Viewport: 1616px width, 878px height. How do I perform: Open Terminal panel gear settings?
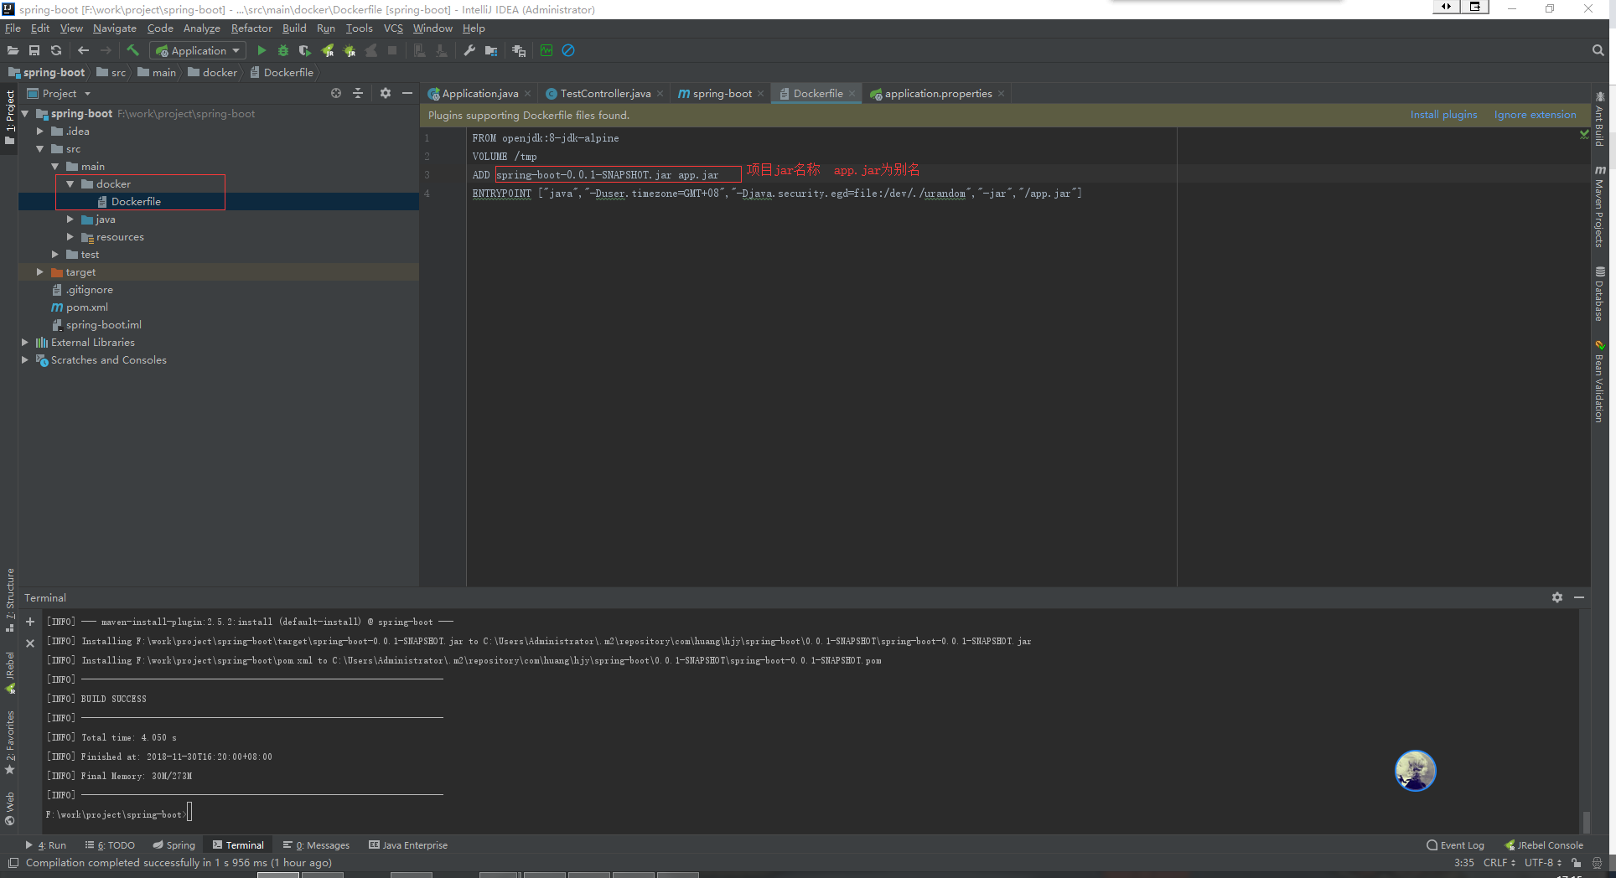[x=1557, y=597]
